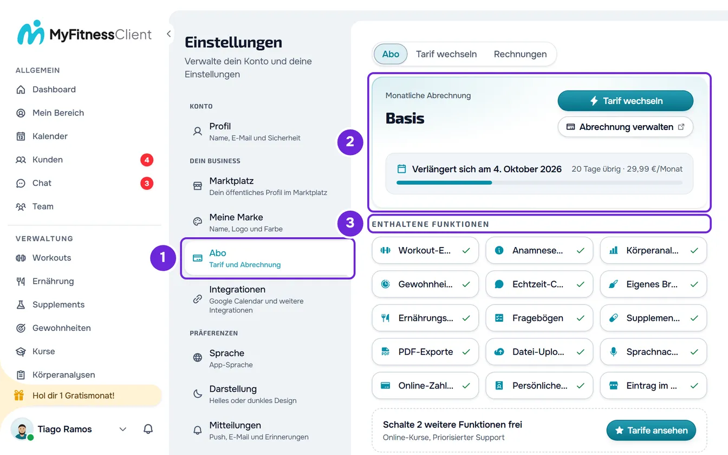Open the sidebar Supplements flask icon

(21, 304)
